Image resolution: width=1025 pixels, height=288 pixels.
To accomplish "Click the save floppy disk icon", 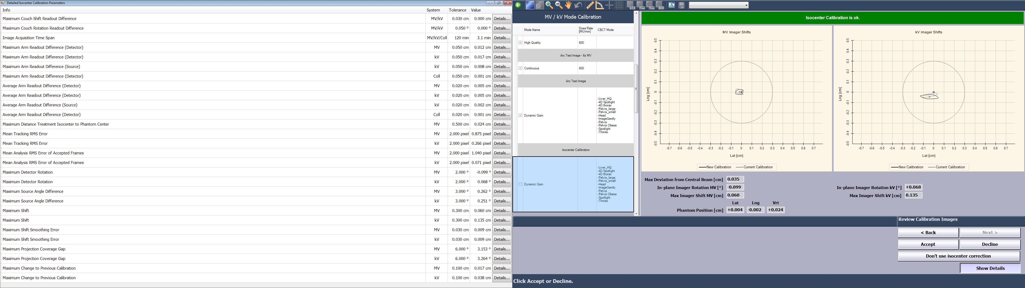I will 681,5.
